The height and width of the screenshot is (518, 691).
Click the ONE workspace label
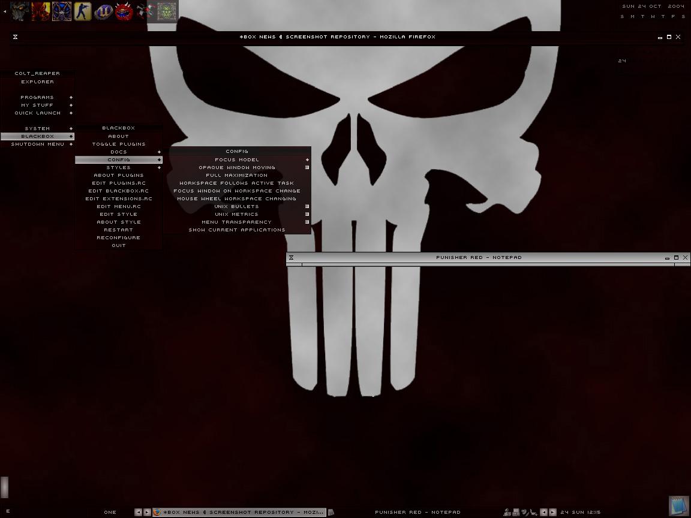(110, 512)
